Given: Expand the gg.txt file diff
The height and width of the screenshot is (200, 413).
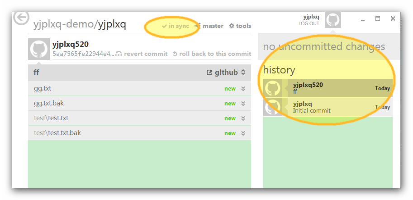Looking at the screenshot, I should pyautogui.click(x=243, y=89).
